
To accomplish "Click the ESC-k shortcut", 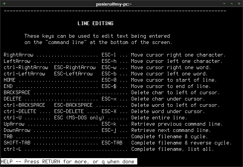I will [x=109, y=124].
